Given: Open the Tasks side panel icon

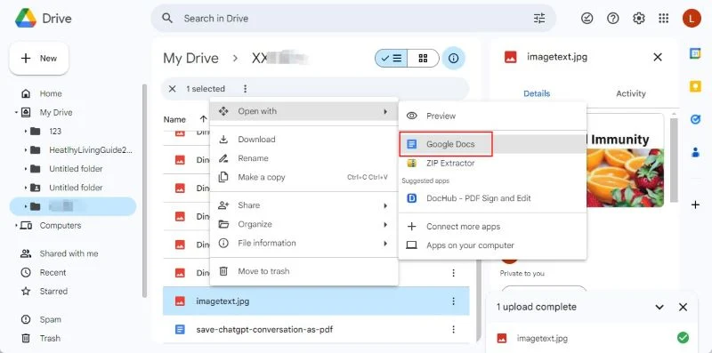Looking at the screenshot, I should (x=695, y=119).
